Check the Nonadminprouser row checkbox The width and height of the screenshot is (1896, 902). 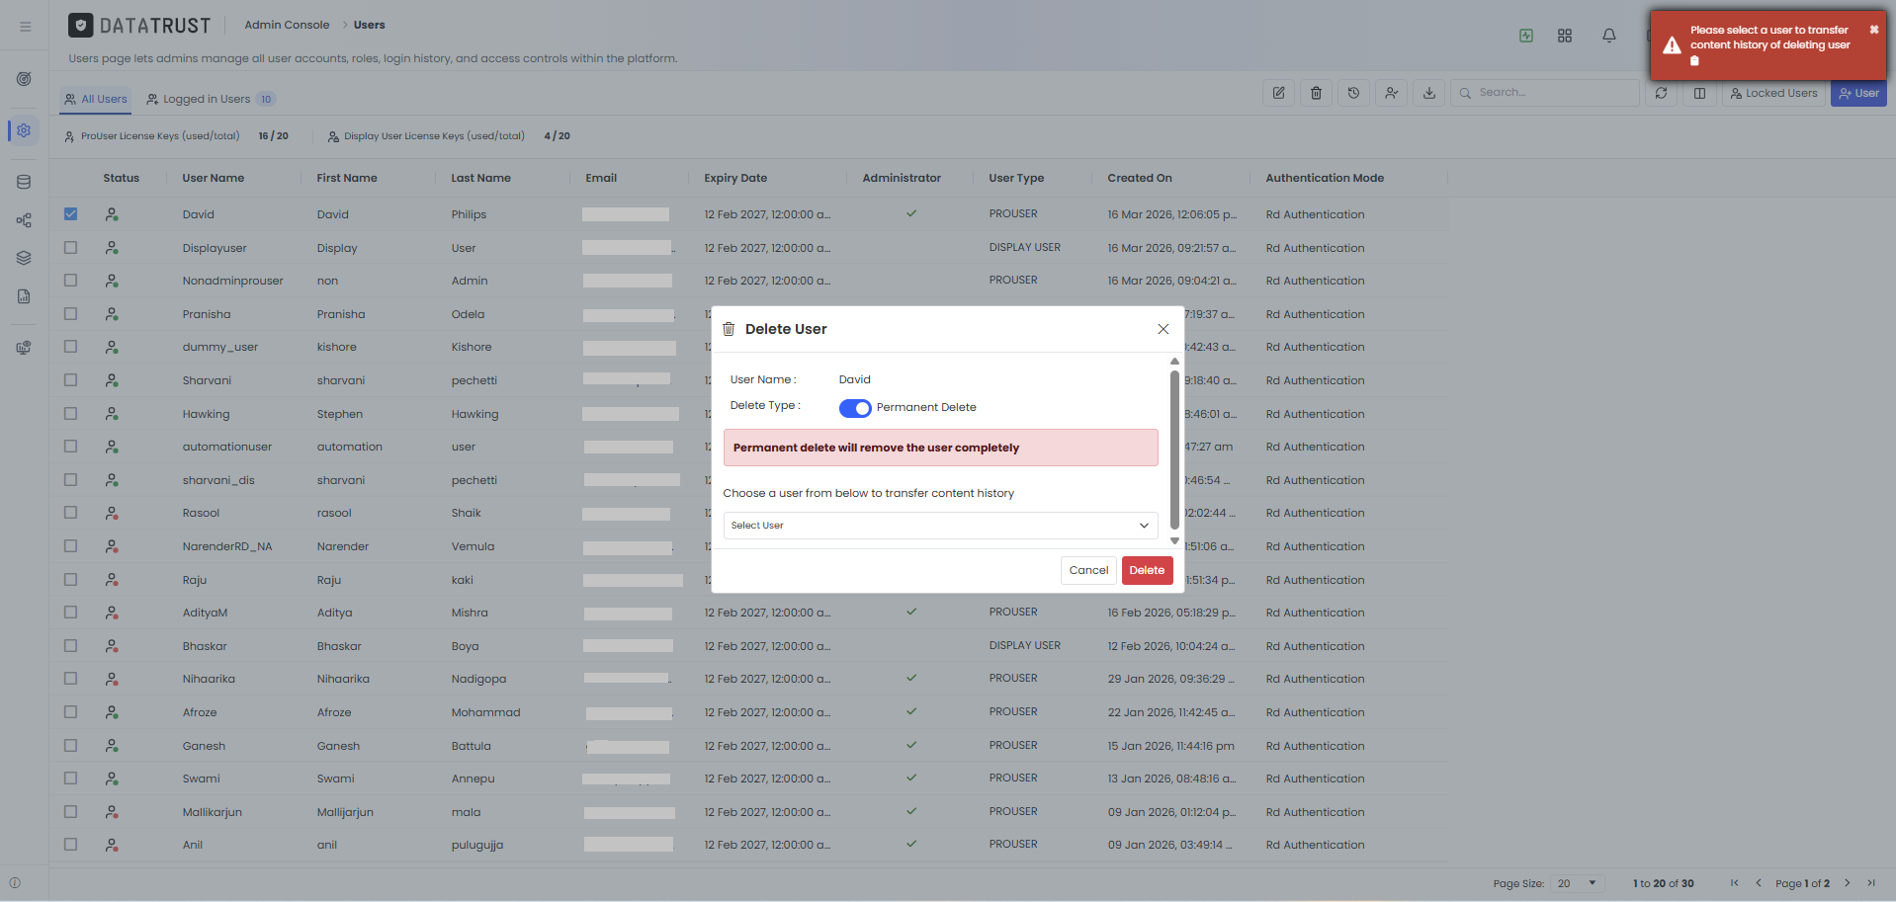tap(70, 280)
